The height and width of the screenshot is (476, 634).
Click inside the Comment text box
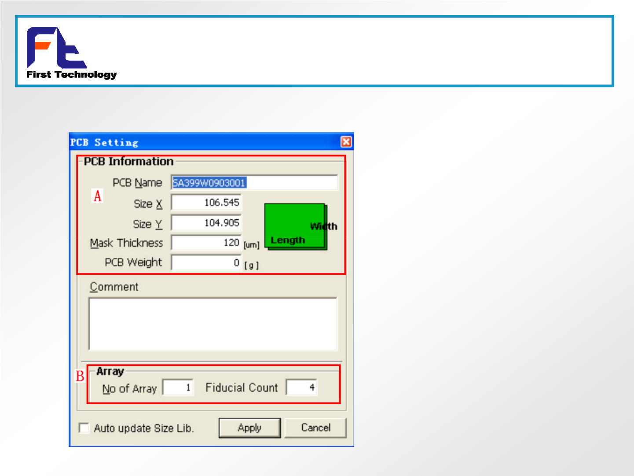pos(213,324)
